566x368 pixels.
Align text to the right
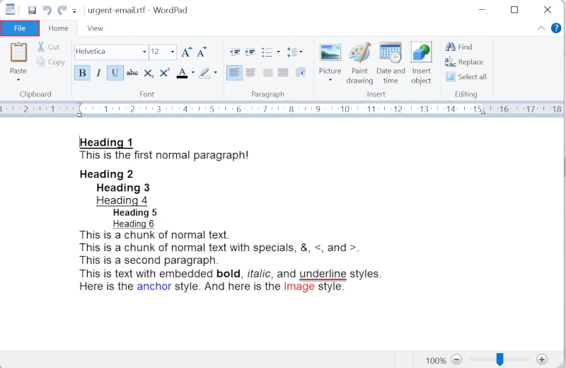(267, 73)
